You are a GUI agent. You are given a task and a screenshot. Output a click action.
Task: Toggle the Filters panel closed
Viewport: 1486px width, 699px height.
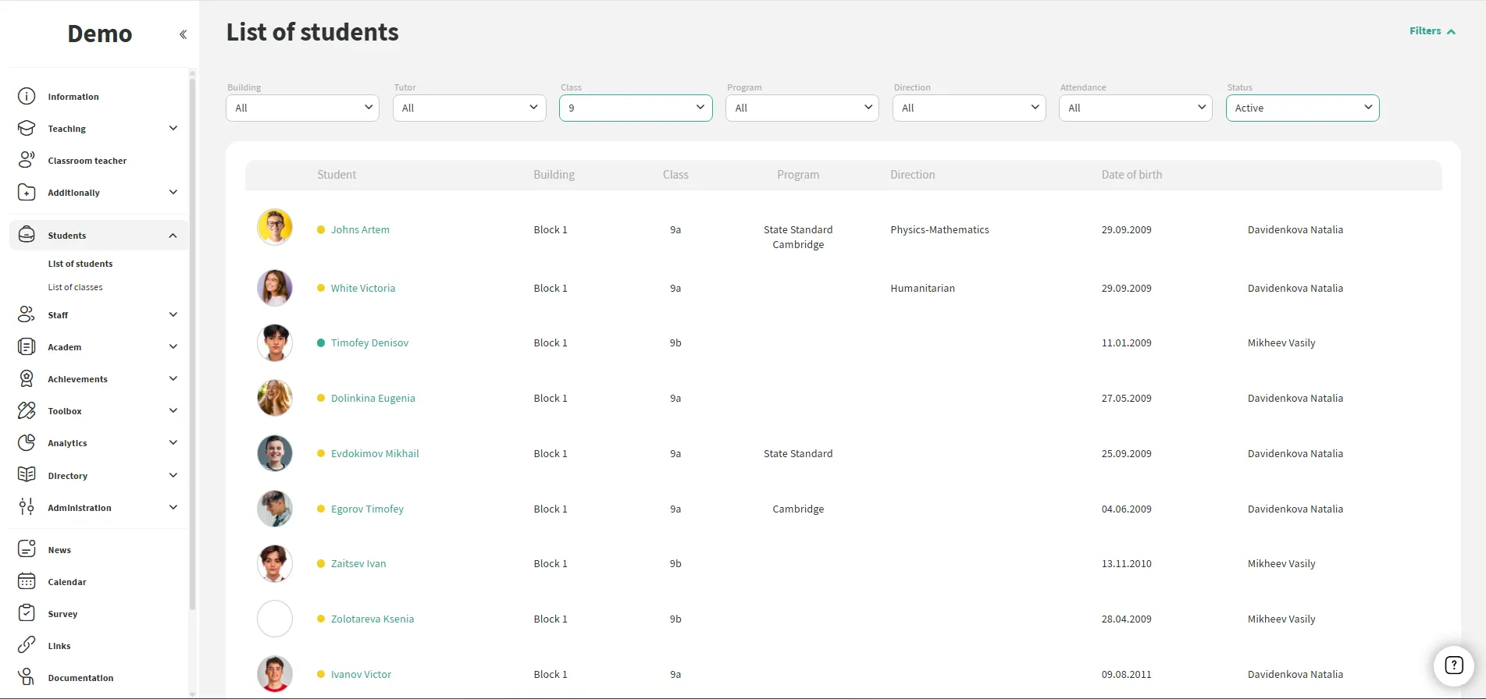coord(1432,31)
